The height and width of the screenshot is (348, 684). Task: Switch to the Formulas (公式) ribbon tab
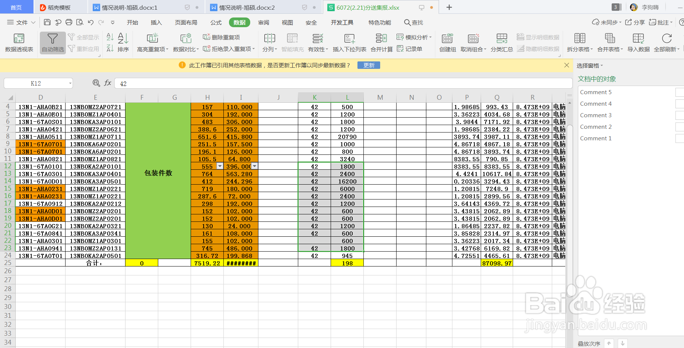[x=216, y=22]
